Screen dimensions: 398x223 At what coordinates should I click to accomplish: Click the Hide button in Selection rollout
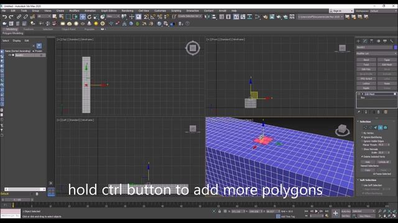click(x=368, y=162)
